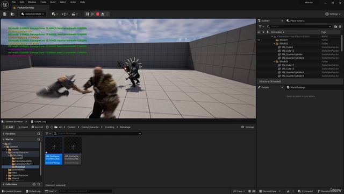Sort by Item Label column
Viewport: 344px width, 194px height.
point(277,32)
